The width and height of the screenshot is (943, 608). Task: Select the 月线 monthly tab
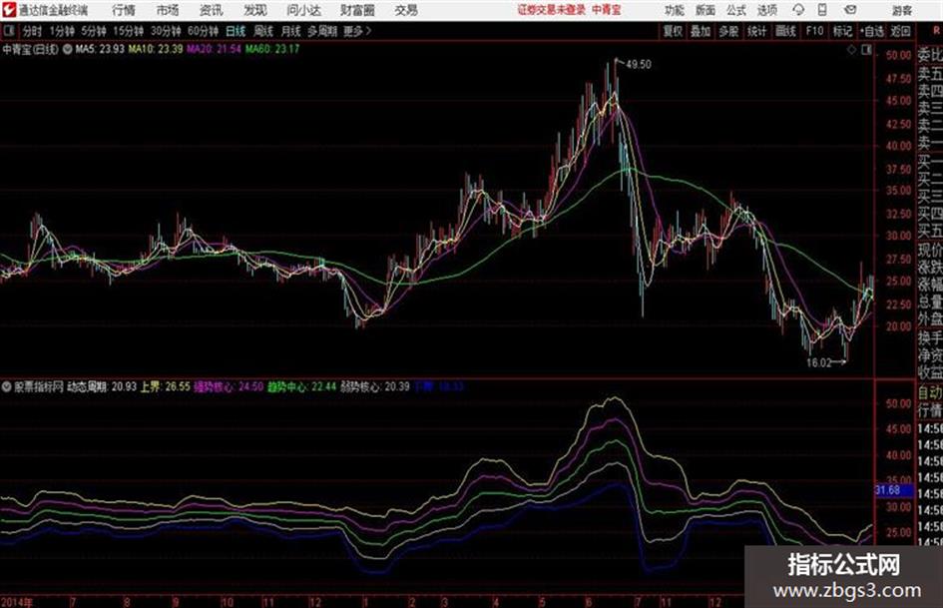(x=291, y=31)
